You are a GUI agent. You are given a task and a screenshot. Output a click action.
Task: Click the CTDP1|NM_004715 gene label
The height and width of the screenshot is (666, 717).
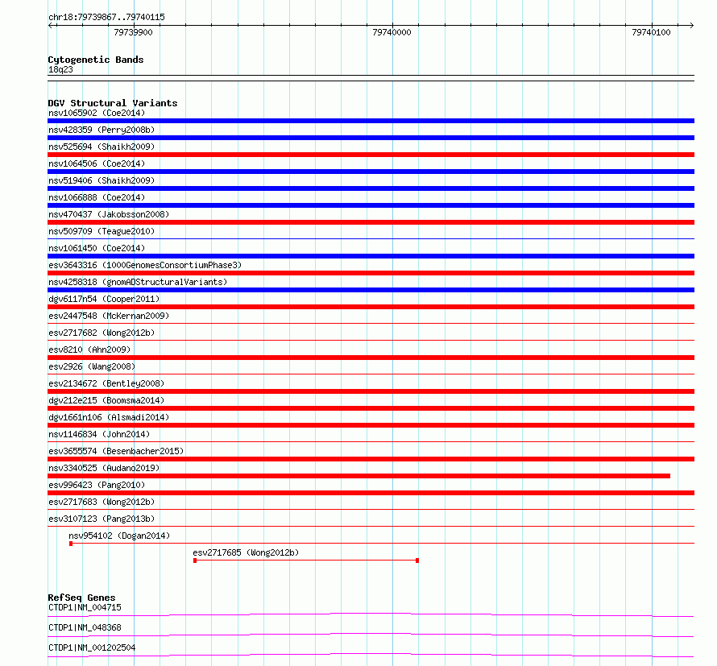pos(85,607)
